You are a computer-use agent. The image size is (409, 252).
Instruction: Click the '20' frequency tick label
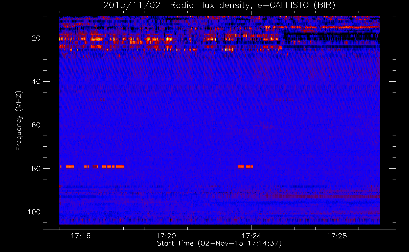pyautogui.click(x=36, y=38)
